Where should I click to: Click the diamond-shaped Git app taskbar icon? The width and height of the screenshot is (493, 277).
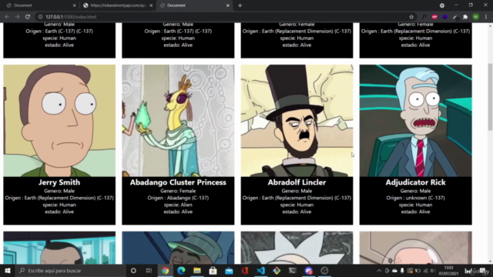click(277, 270)
